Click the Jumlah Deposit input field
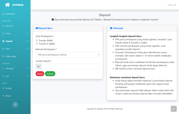This screenshot has width=179, height=114. pos(70,66)
